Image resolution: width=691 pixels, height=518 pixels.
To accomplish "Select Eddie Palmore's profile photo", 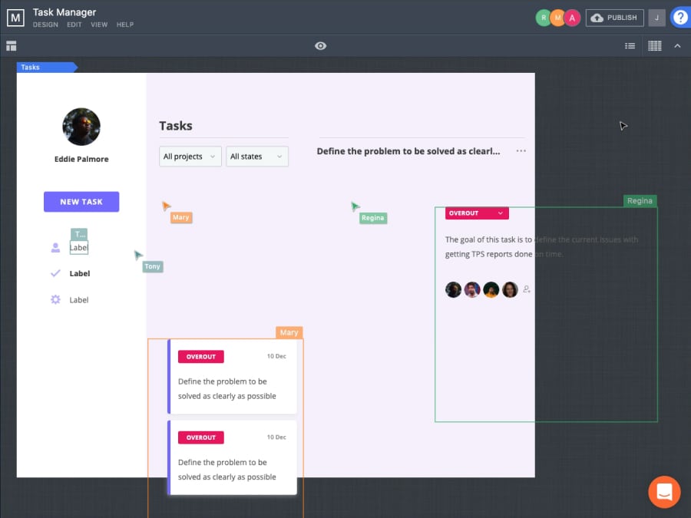I will [81, 127].
